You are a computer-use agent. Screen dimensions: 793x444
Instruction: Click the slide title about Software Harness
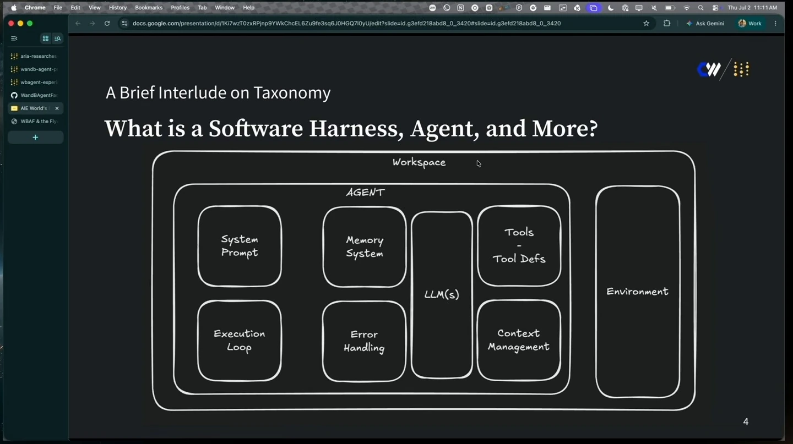coord(351,129)
